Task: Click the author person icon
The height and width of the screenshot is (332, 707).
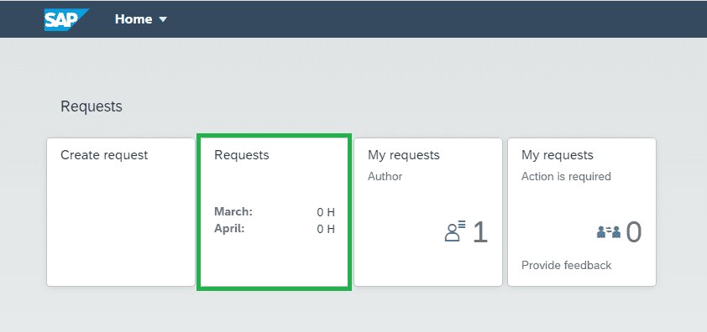Action: pyautogui.click(x=455, y=231)
